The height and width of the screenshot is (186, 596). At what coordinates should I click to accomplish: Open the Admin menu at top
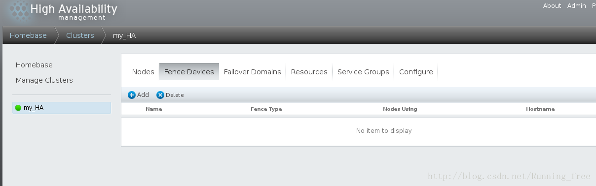coord(577,6)
